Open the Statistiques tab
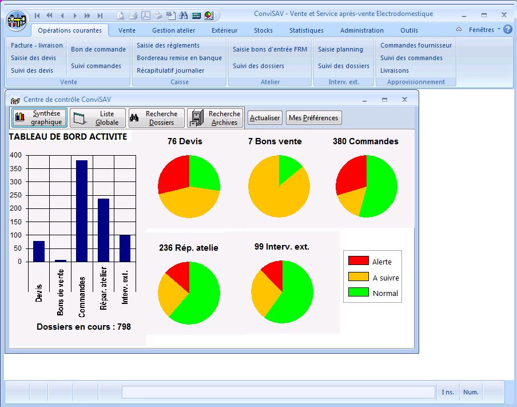This screenshot has width=517, height=407. pos(307,30)
